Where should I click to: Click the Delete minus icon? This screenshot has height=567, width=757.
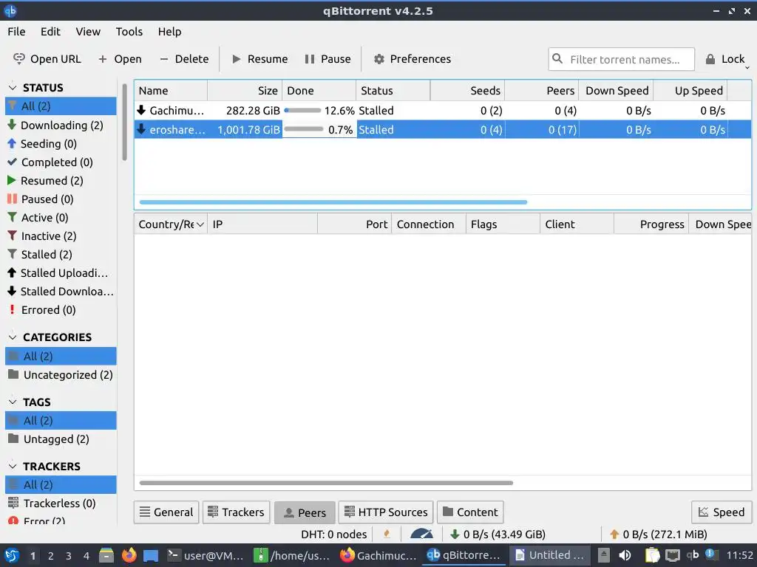tap(163, 59)
